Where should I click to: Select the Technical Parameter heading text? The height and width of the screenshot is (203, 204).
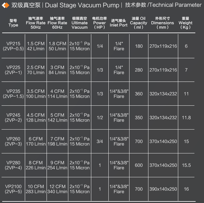pyautogui.click(x=163, y=5)
